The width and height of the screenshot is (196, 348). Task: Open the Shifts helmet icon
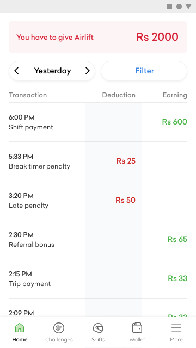(98, 328)
